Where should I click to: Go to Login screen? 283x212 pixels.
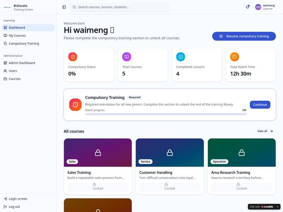pyautogui.click(x=28, y=199)
